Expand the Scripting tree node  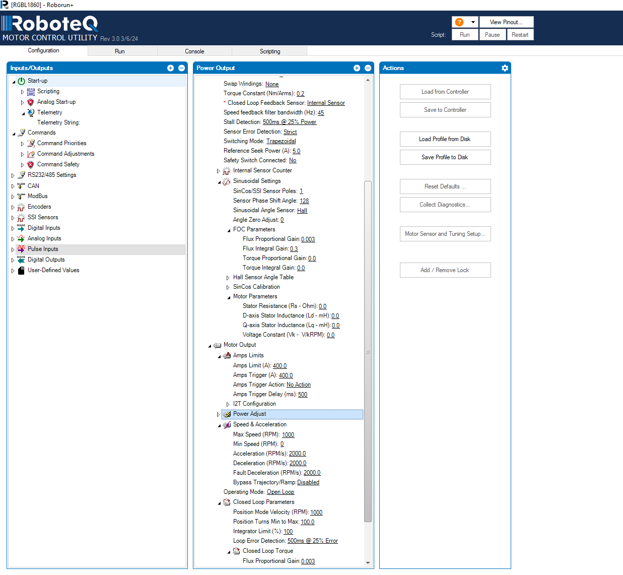tap(22, 92)
